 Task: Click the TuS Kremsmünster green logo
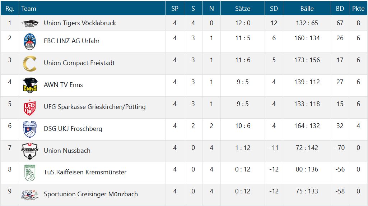[30, 173]
